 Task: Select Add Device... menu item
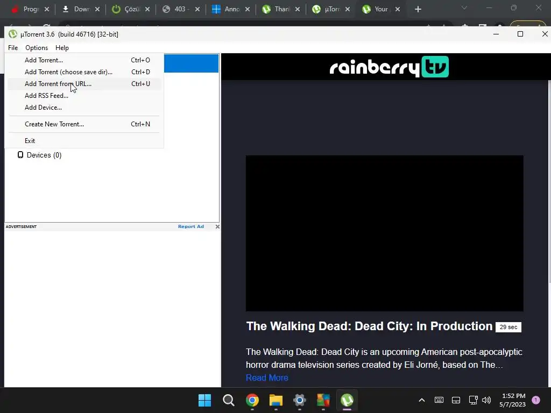(x=84, y=108)
